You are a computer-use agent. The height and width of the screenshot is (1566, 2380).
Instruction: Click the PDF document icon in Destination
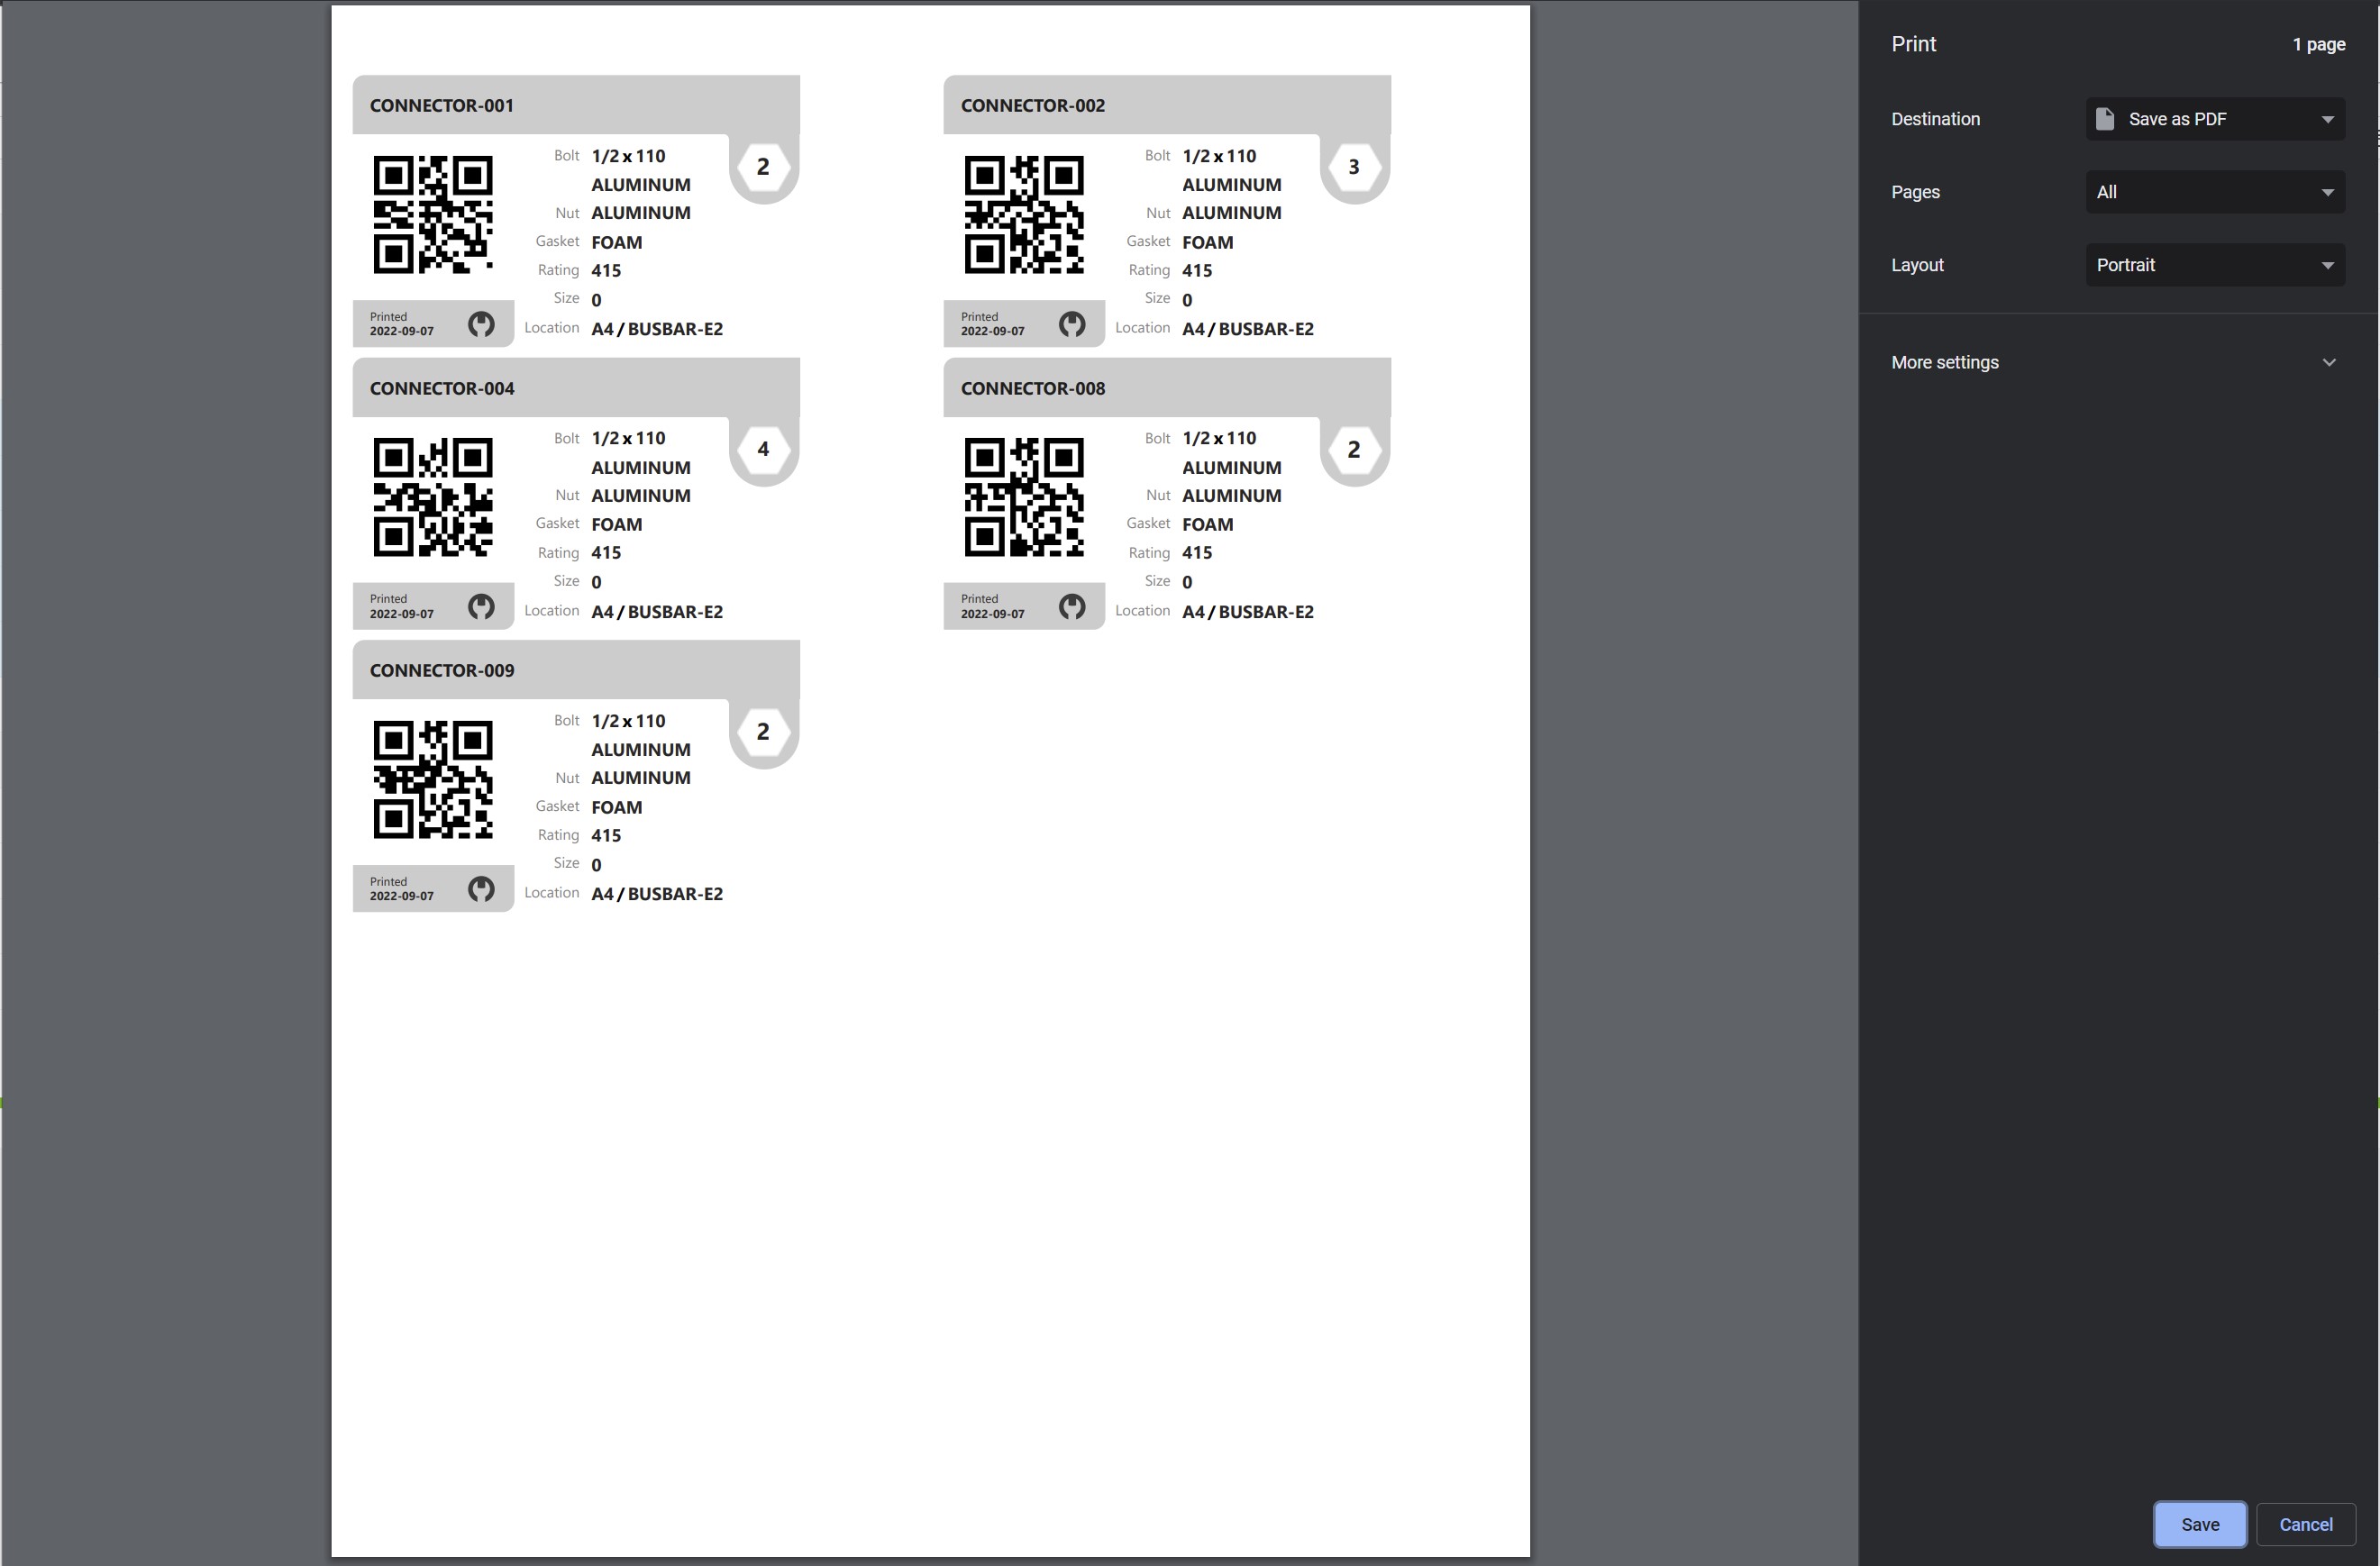[2105, 119]
